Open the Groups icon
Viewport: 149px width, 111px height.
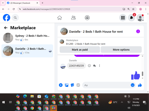[87, 18]
